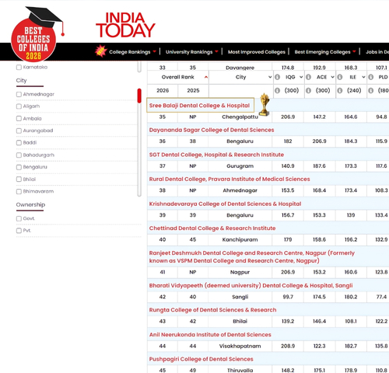Image resolution: width=389 pixels, height=373 pixels.
Task: Click the info icon beside the (300) under ACE
Action: tap(308, 90)
